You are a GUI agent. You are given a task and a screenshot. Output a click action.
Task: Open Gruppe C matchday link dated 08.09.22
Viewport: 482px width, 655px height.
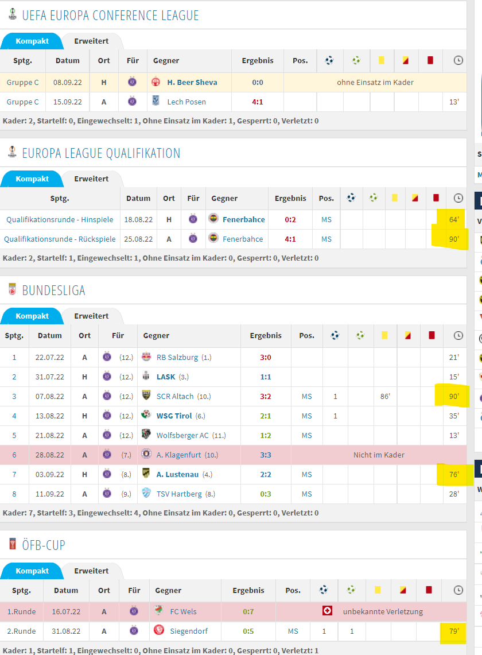coord(22,83)
